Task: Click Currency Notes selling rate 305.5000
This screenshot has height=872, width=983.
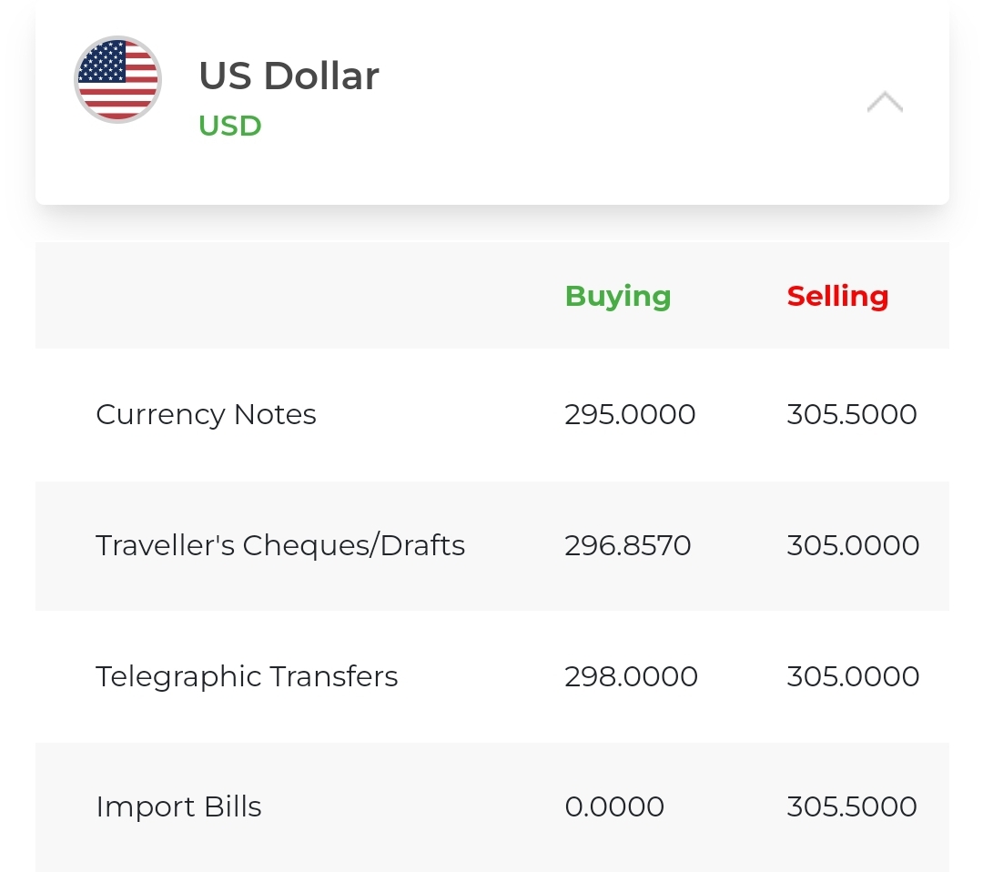Action: [x=852, y=414]
